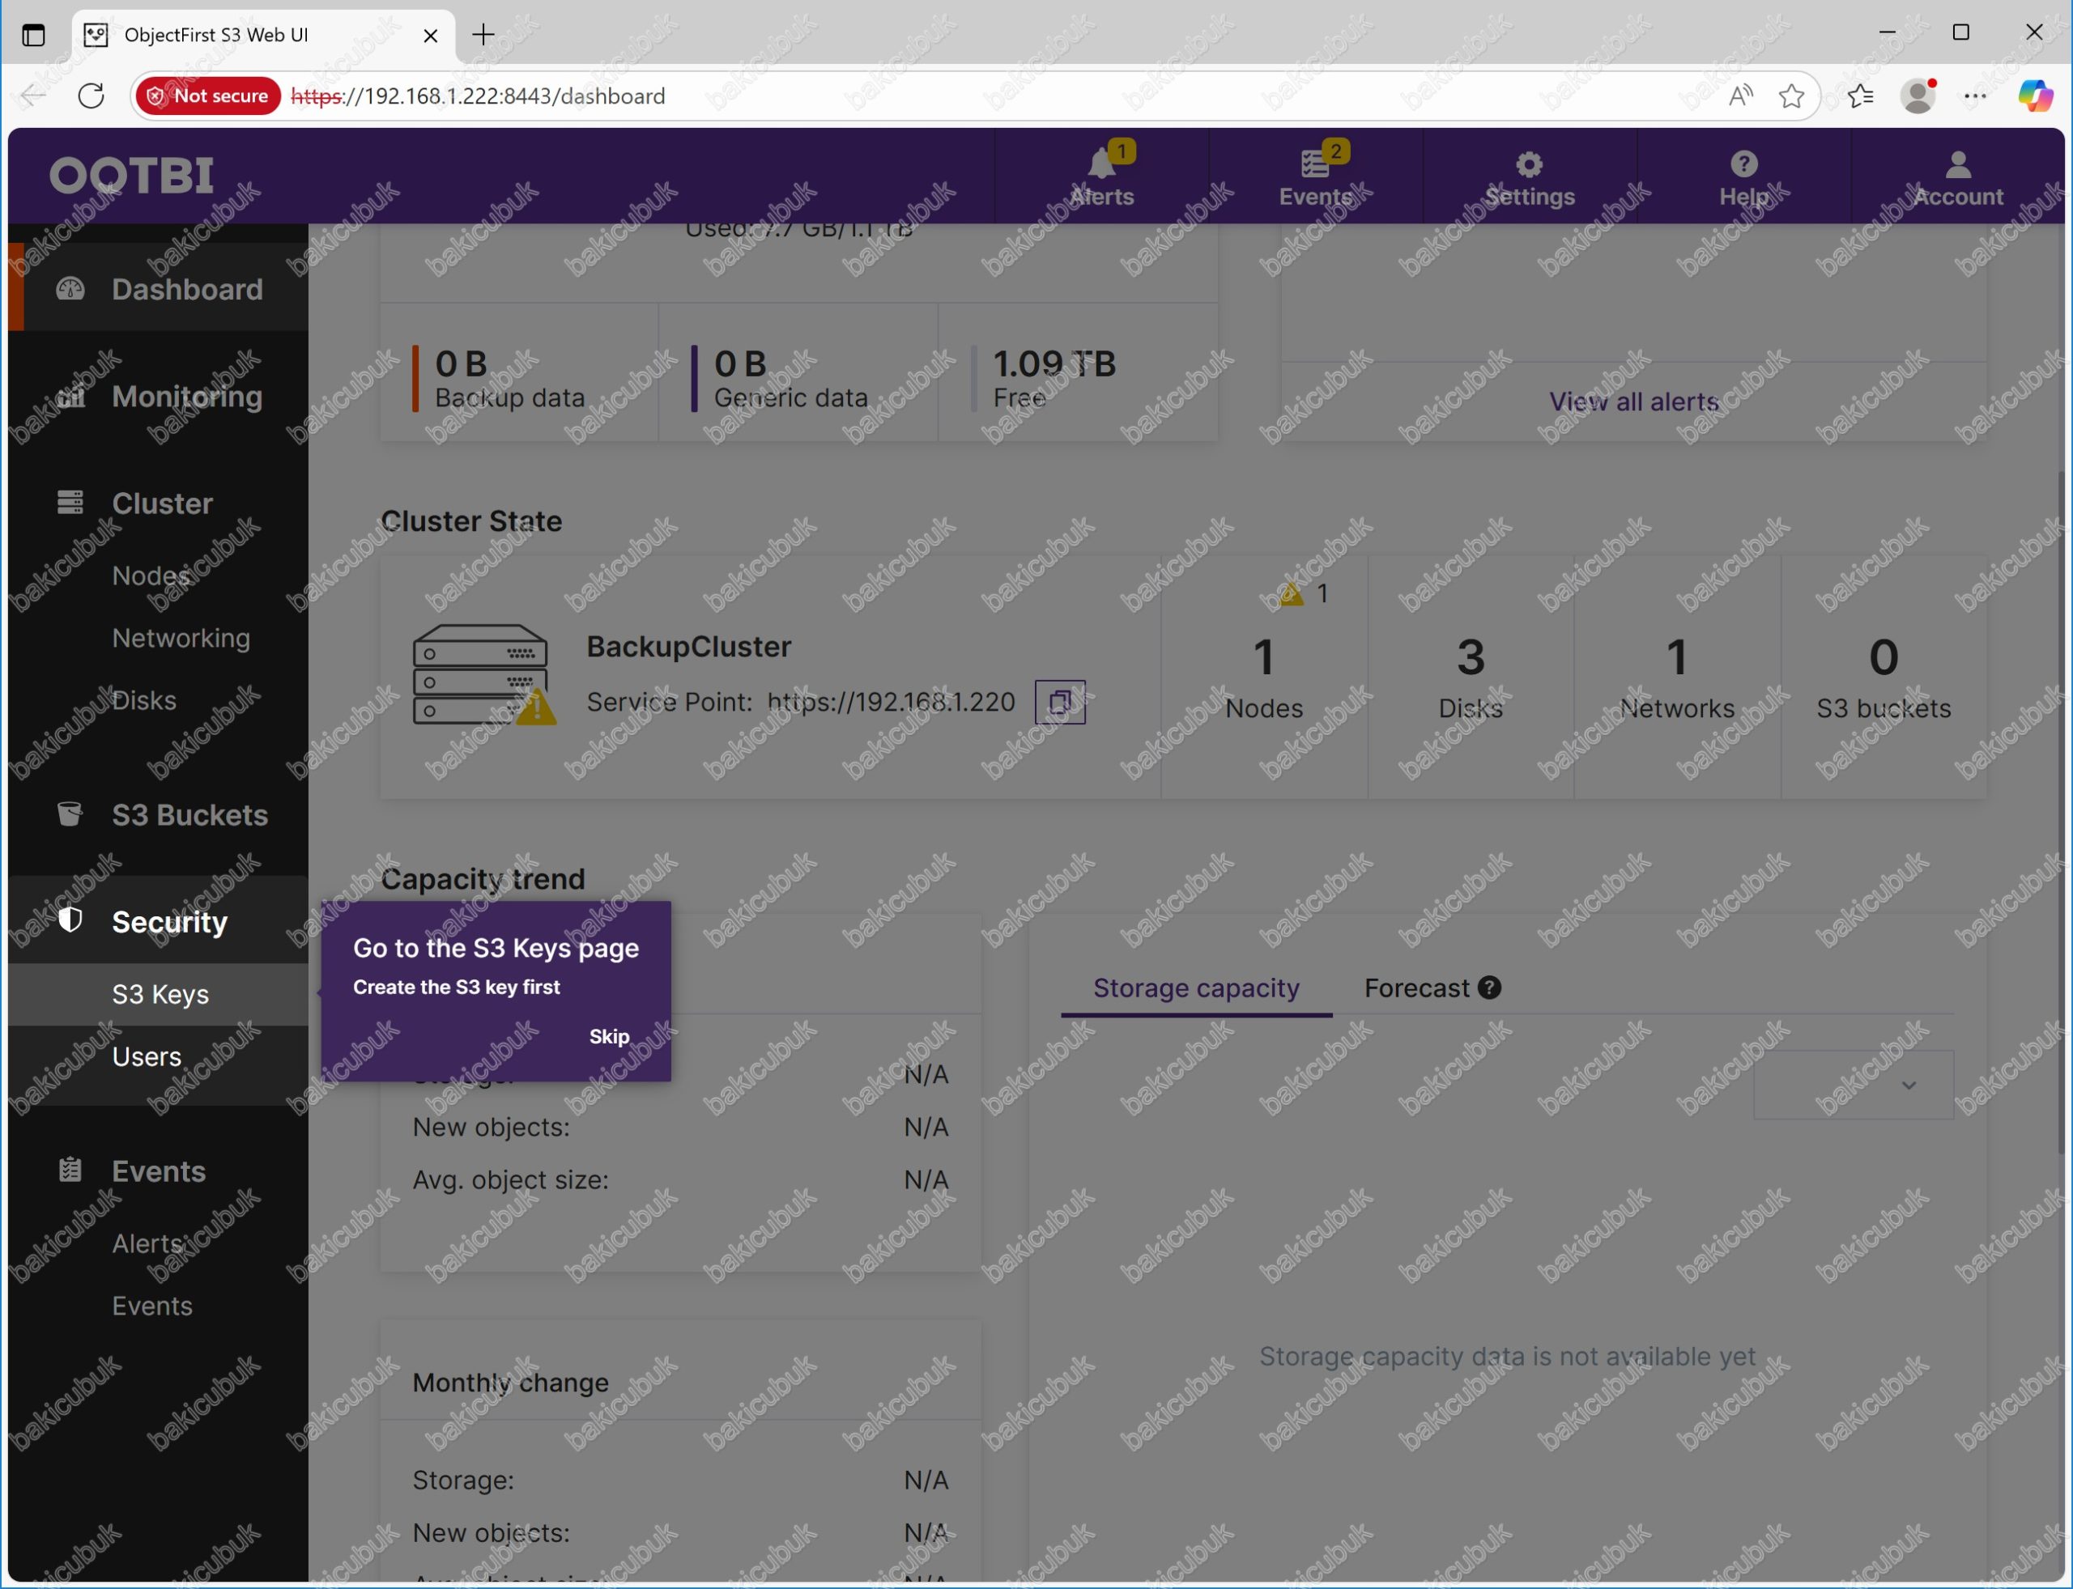Open the browser profile avatar

1918,96
